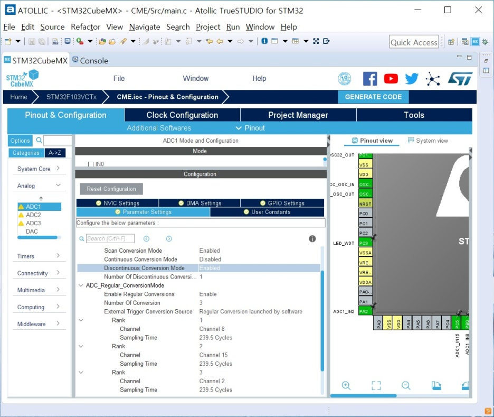Click the Save toolbar icon
Viewport: 494px width, 417px height.
point(32,41)
